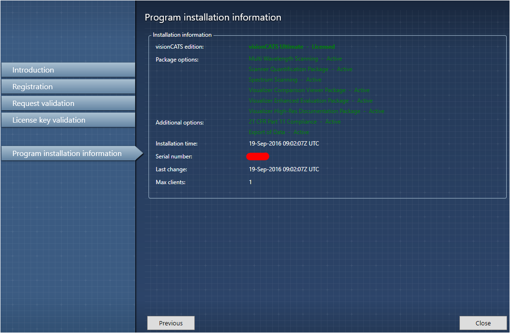Click Multi Wavelength Scanning - Active entry

295,59
